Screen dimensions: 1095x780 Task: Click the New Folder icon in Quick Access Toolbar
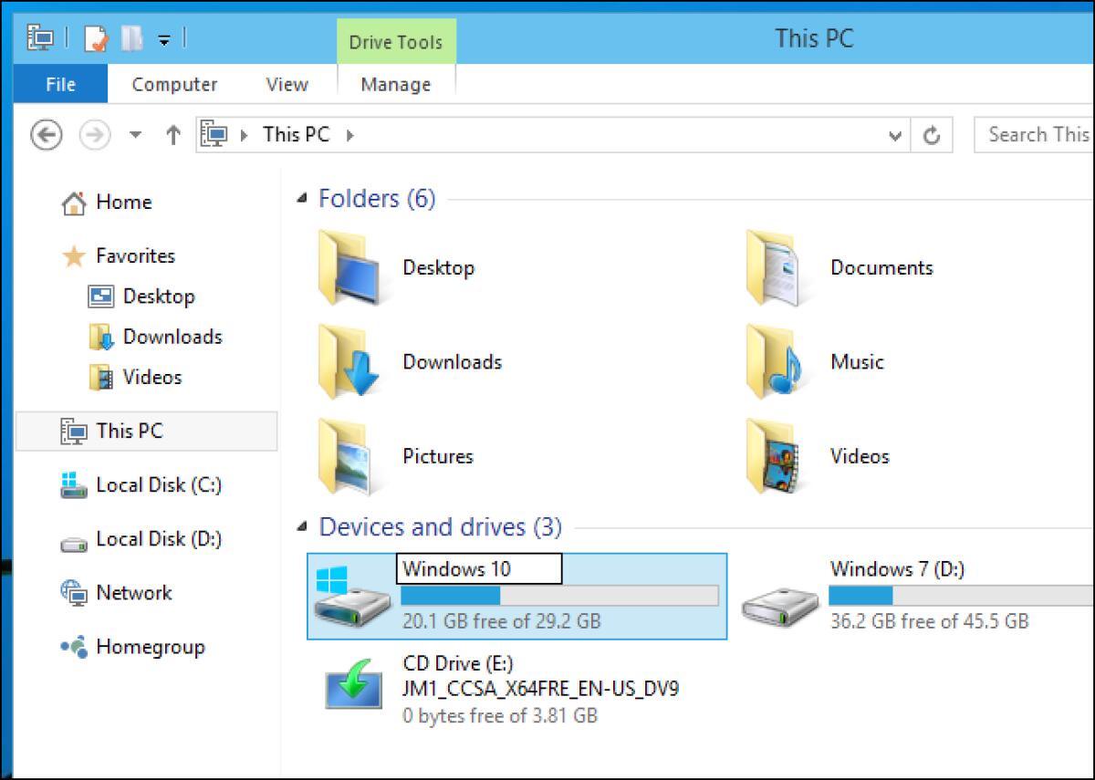[130, 38]
